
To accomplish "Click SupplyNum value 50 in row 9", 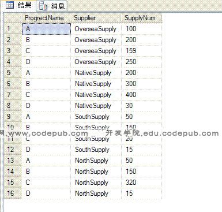I will 142,117.
